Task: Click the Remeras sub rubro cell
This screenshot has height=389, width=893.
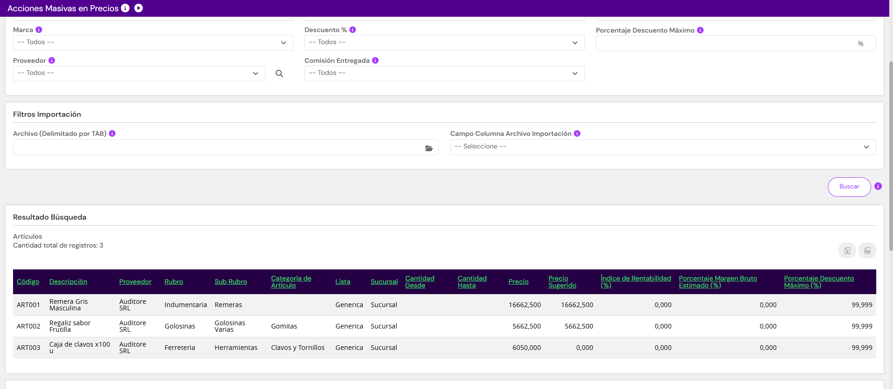Action: pyautogui.click(x=228, y=305)
